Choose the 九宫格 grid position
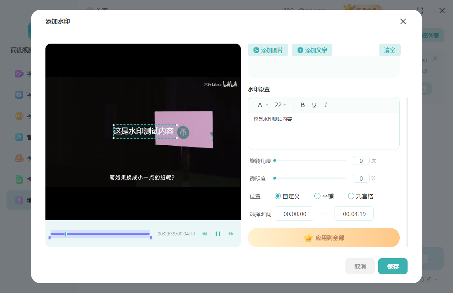The width and height of the screenshot is (453, 293). pos(351,196)
